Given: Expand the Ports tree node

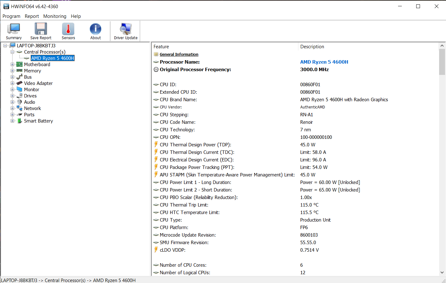Looking at the screenshot, I should (x=12, y=114).
